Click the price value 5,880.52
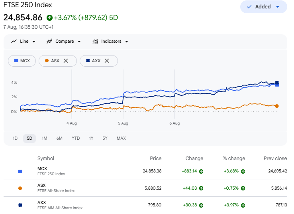 153,188
